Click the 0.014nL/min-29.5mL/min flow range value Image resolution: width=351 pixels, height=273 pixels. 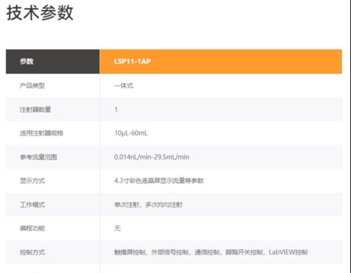pyautogui.click(x=152, y=157)
